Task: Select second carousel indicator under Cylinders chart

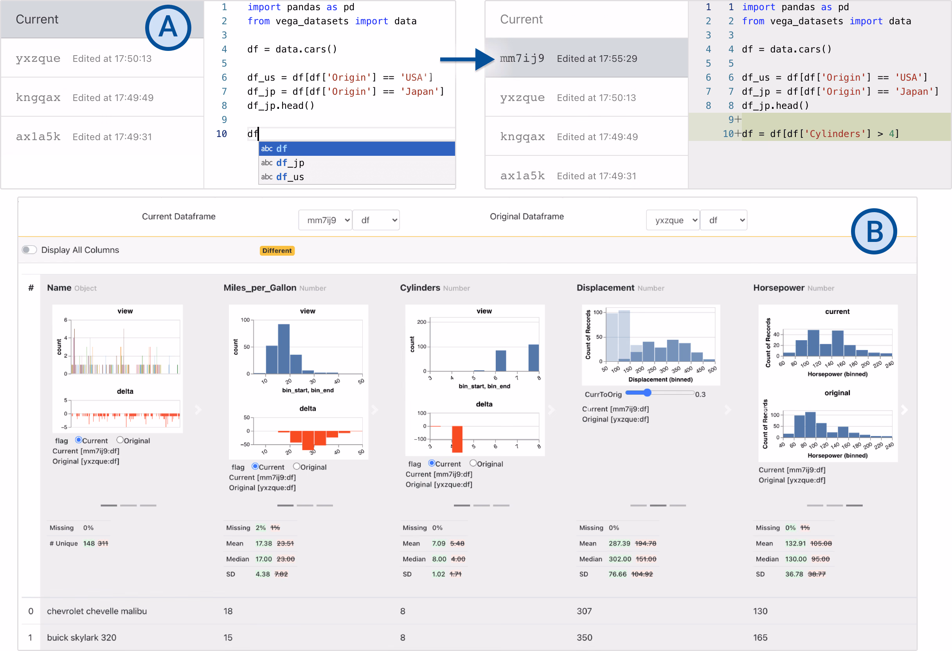Action: 482,505
